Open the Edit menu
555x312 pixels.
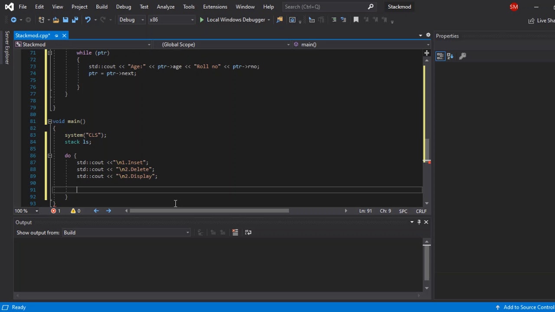(39, 6)
